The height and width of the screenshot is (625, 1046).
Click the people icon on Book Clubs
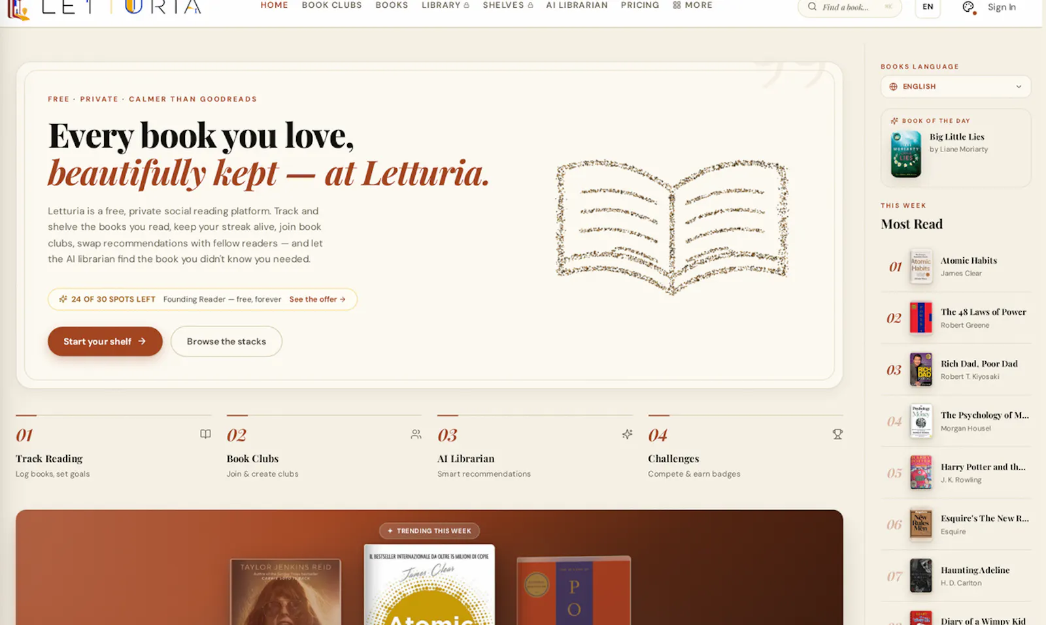pos(416,434)
